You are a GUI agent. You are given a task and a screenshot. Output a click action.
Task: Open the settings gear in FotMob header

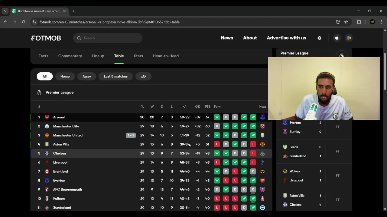click(x=319, y=38)
